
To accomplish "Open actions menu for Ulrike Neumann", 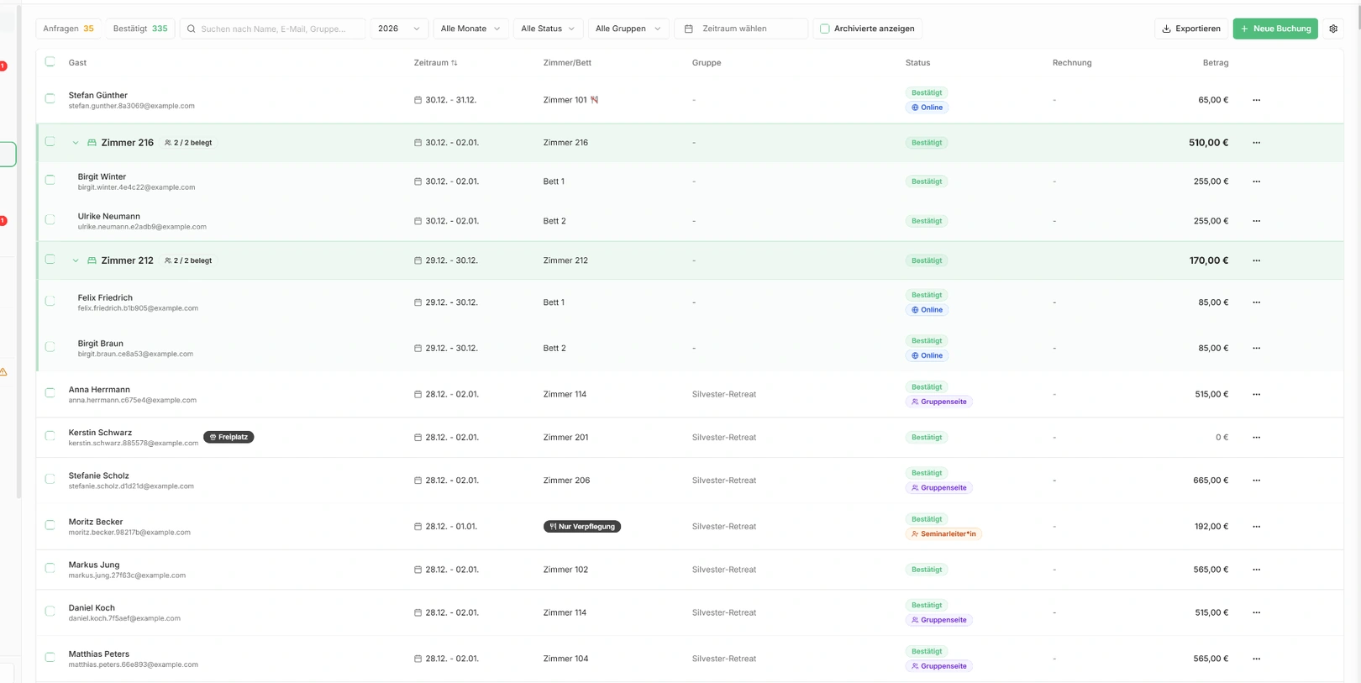I will (1257, 221).
